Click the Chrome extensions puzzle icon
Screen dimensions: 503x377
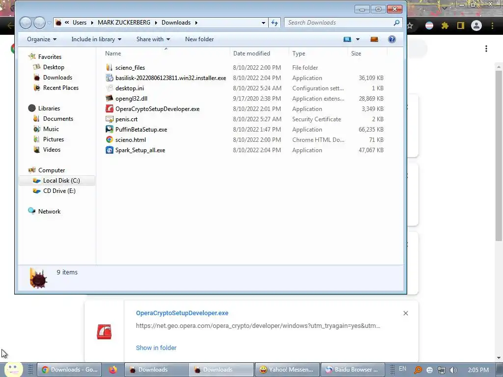pyautogui.click(x=445, y=26)
